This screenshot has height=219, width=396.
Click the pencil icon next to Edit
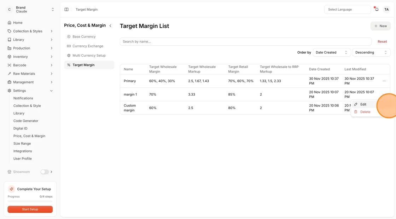click(356, 104)
